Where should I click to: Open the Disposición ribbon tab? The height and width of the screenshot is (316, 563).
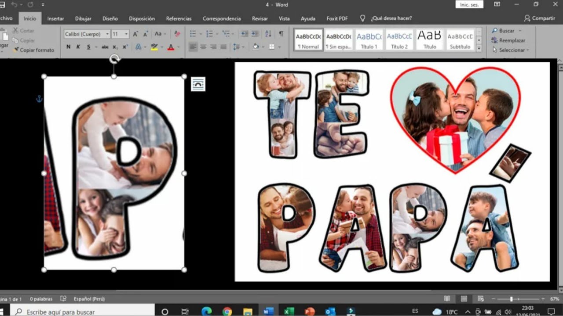point(142,18)
